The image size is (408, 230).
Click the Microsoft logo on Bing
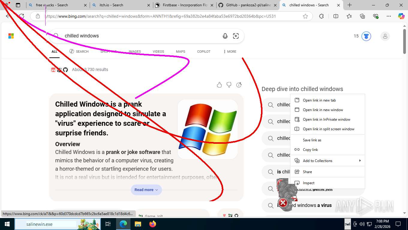coord(11,36)
